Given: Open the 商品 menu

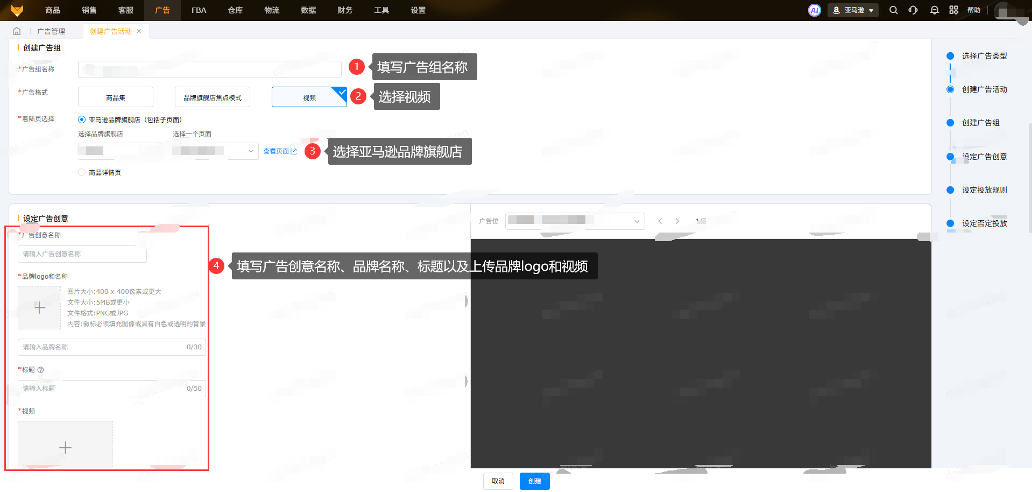Looking at the screenshot, I should [x=53, y=10].
